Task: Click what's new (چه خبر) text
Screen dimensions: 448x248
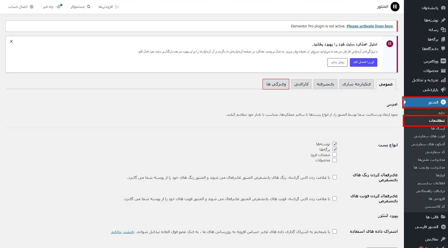Action: click(48, 7)
